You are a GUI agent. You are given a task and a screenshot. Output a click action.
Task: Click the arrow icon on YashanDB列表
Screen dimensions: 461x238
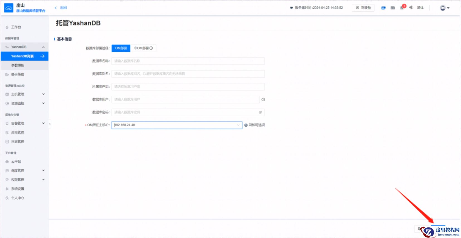(43, 56)
